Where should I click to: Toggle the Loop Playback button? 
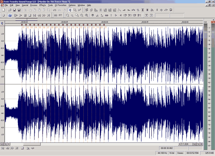coord(10,16)
